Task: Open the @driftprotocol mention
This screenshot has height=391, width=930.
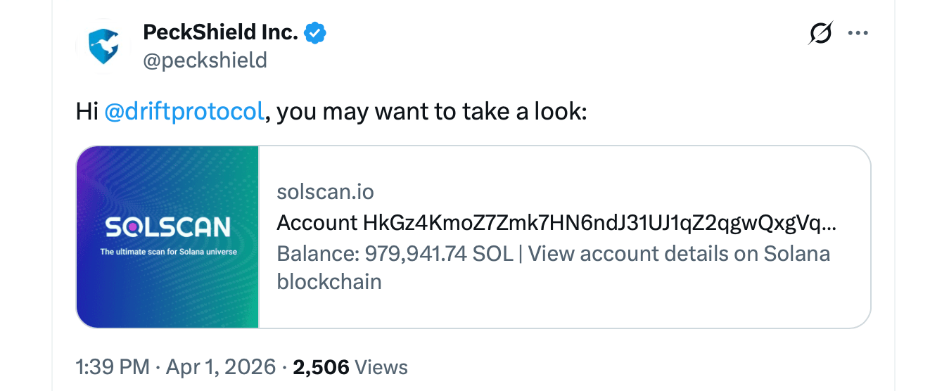Action: [x=184, y=112]
